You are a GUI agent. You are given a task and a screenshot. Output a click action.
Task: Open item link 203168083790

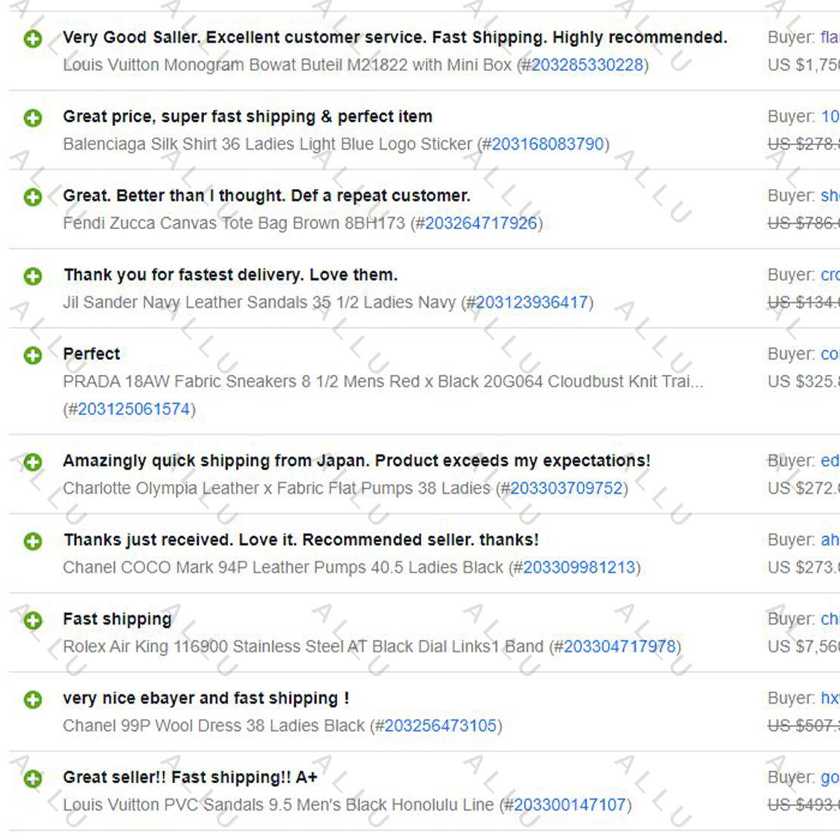547,144
